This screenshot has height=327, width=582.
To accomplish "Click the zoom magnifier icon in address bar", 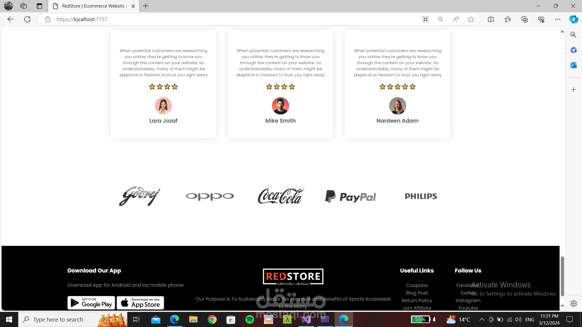I will (440, 19).
